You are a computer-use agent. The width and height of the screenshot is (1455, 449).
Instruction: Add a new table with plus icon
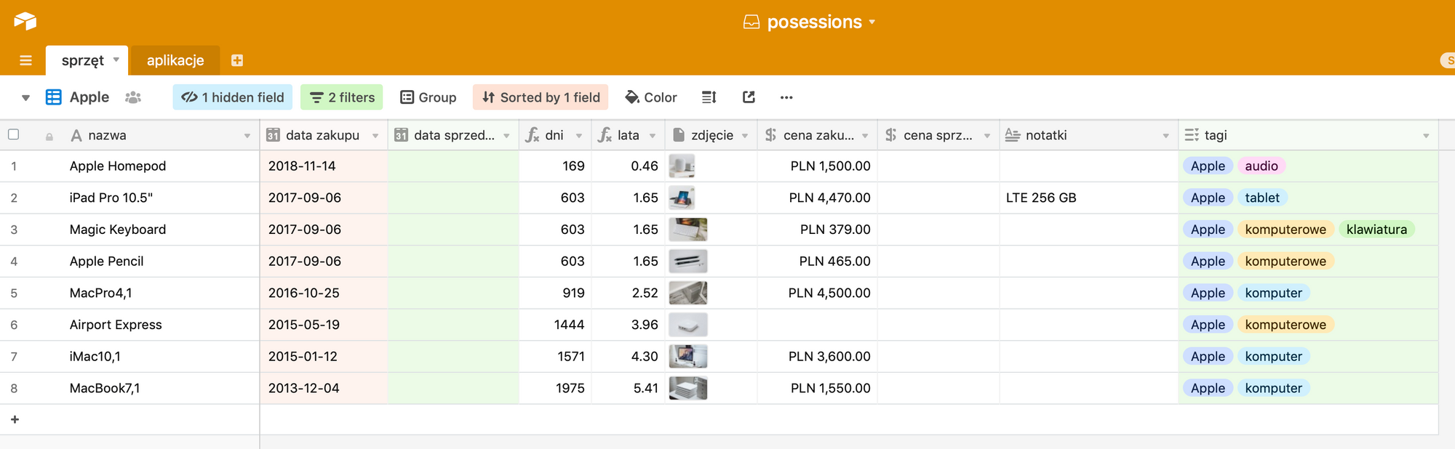pyautogui.click(x=237, y=60)
